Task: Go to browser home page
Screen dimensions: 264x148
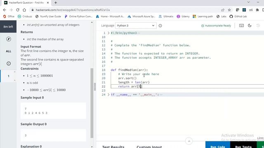Action: (24, 10)
